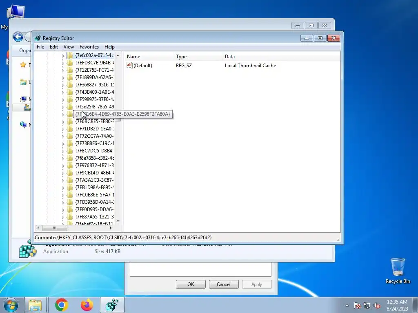Expand the {7F43B400-1A0E key
The width and height of the screenshot is (418, 313).
click(63, 93)
